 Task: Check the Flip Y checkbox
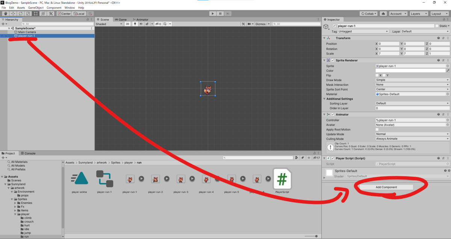click(x=384, y=75)
